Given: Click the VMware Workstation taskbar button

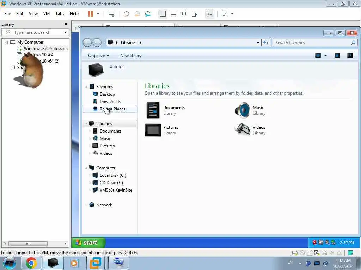Looking at the screenshot, I should coord(95,263).
